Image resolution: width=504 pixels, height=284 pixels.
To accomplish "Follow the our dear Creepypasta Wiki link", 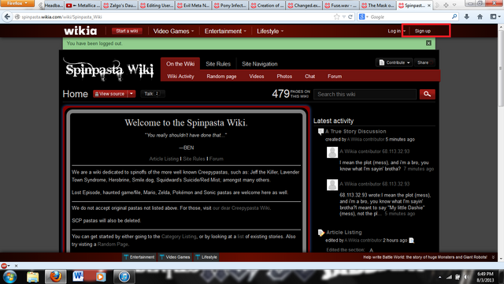I will click(x=241, y=208).
